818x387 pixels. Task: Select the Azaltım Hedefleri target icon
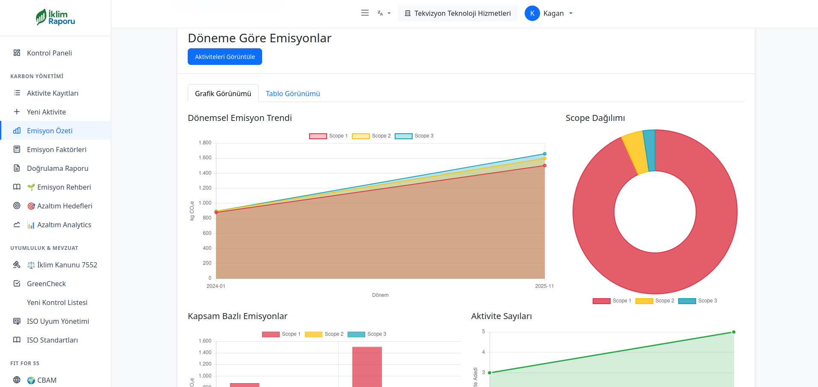[x=31, y=205]
